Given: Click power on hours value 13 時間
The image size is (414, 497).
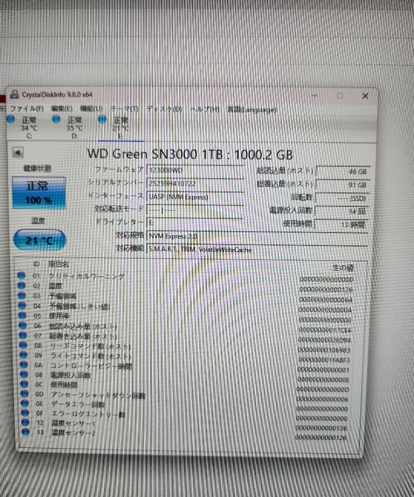Looking at the screenshot, I should tap(341, 225).
